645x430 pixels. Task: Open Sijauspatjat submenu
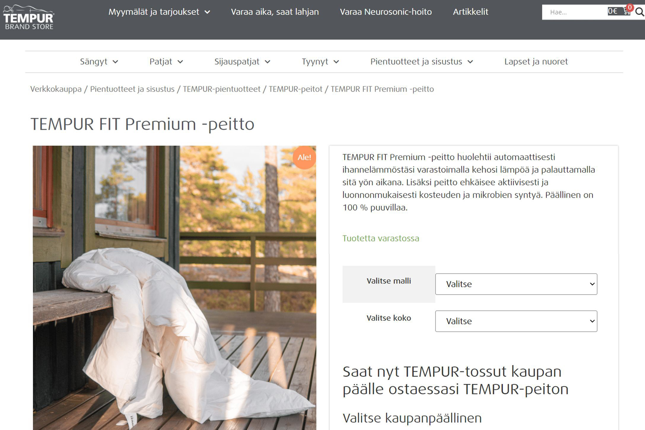click(242, 62)
